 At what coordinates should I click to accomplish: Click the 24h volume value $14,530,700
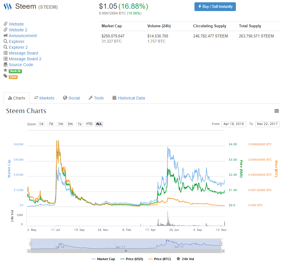pyautogui.click(x=158, y=36)
